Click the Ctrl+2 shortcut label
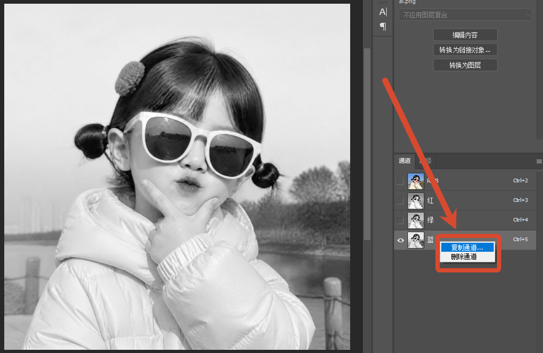Viewport: 543px width, 353px height. pos(521,181)
